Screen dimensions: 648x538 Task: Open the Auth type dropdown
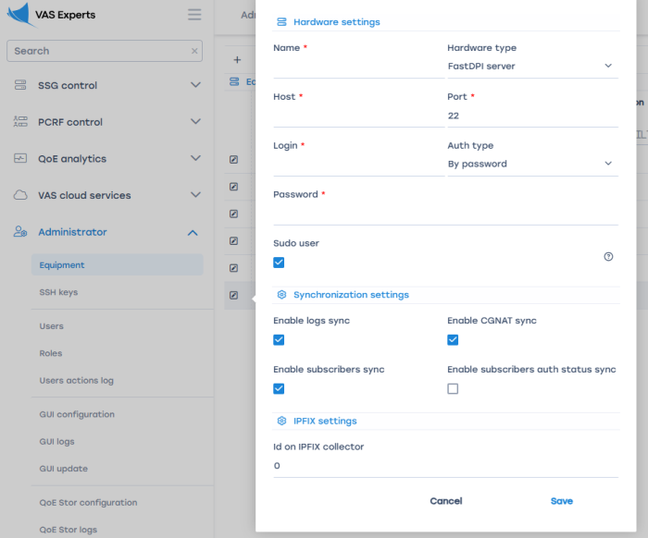click(x=531, y=164)
